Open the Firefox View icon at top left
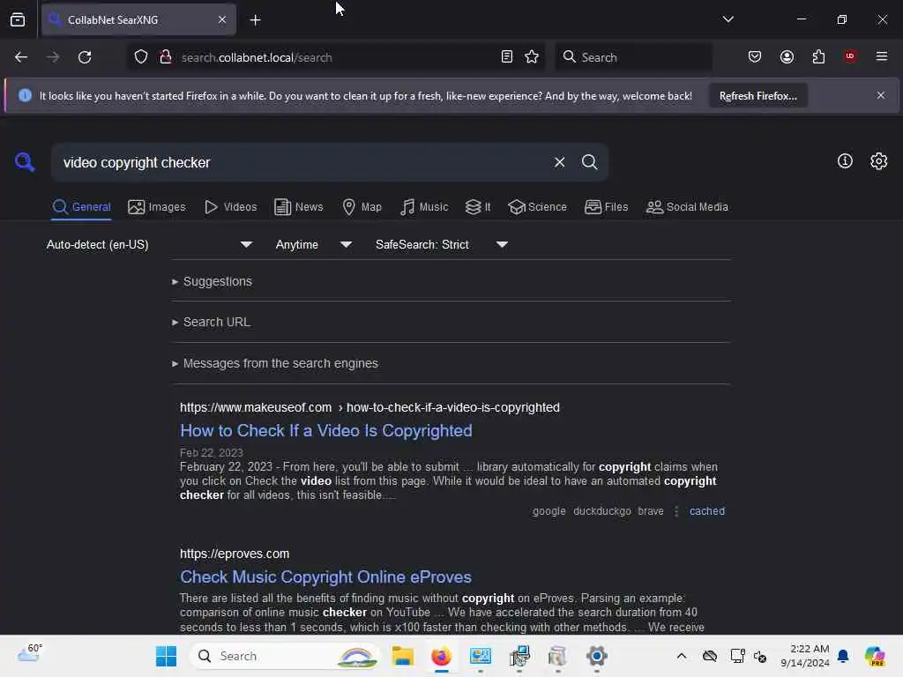Image resolution: width=903 pixels, height=677 pixels. point(18,19)
